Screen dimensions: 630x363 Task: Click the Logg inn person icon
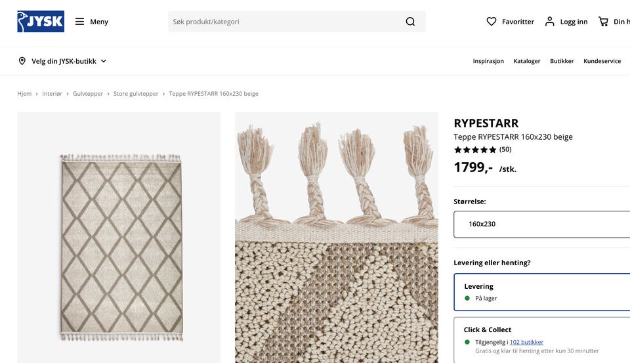pos(550,22)
